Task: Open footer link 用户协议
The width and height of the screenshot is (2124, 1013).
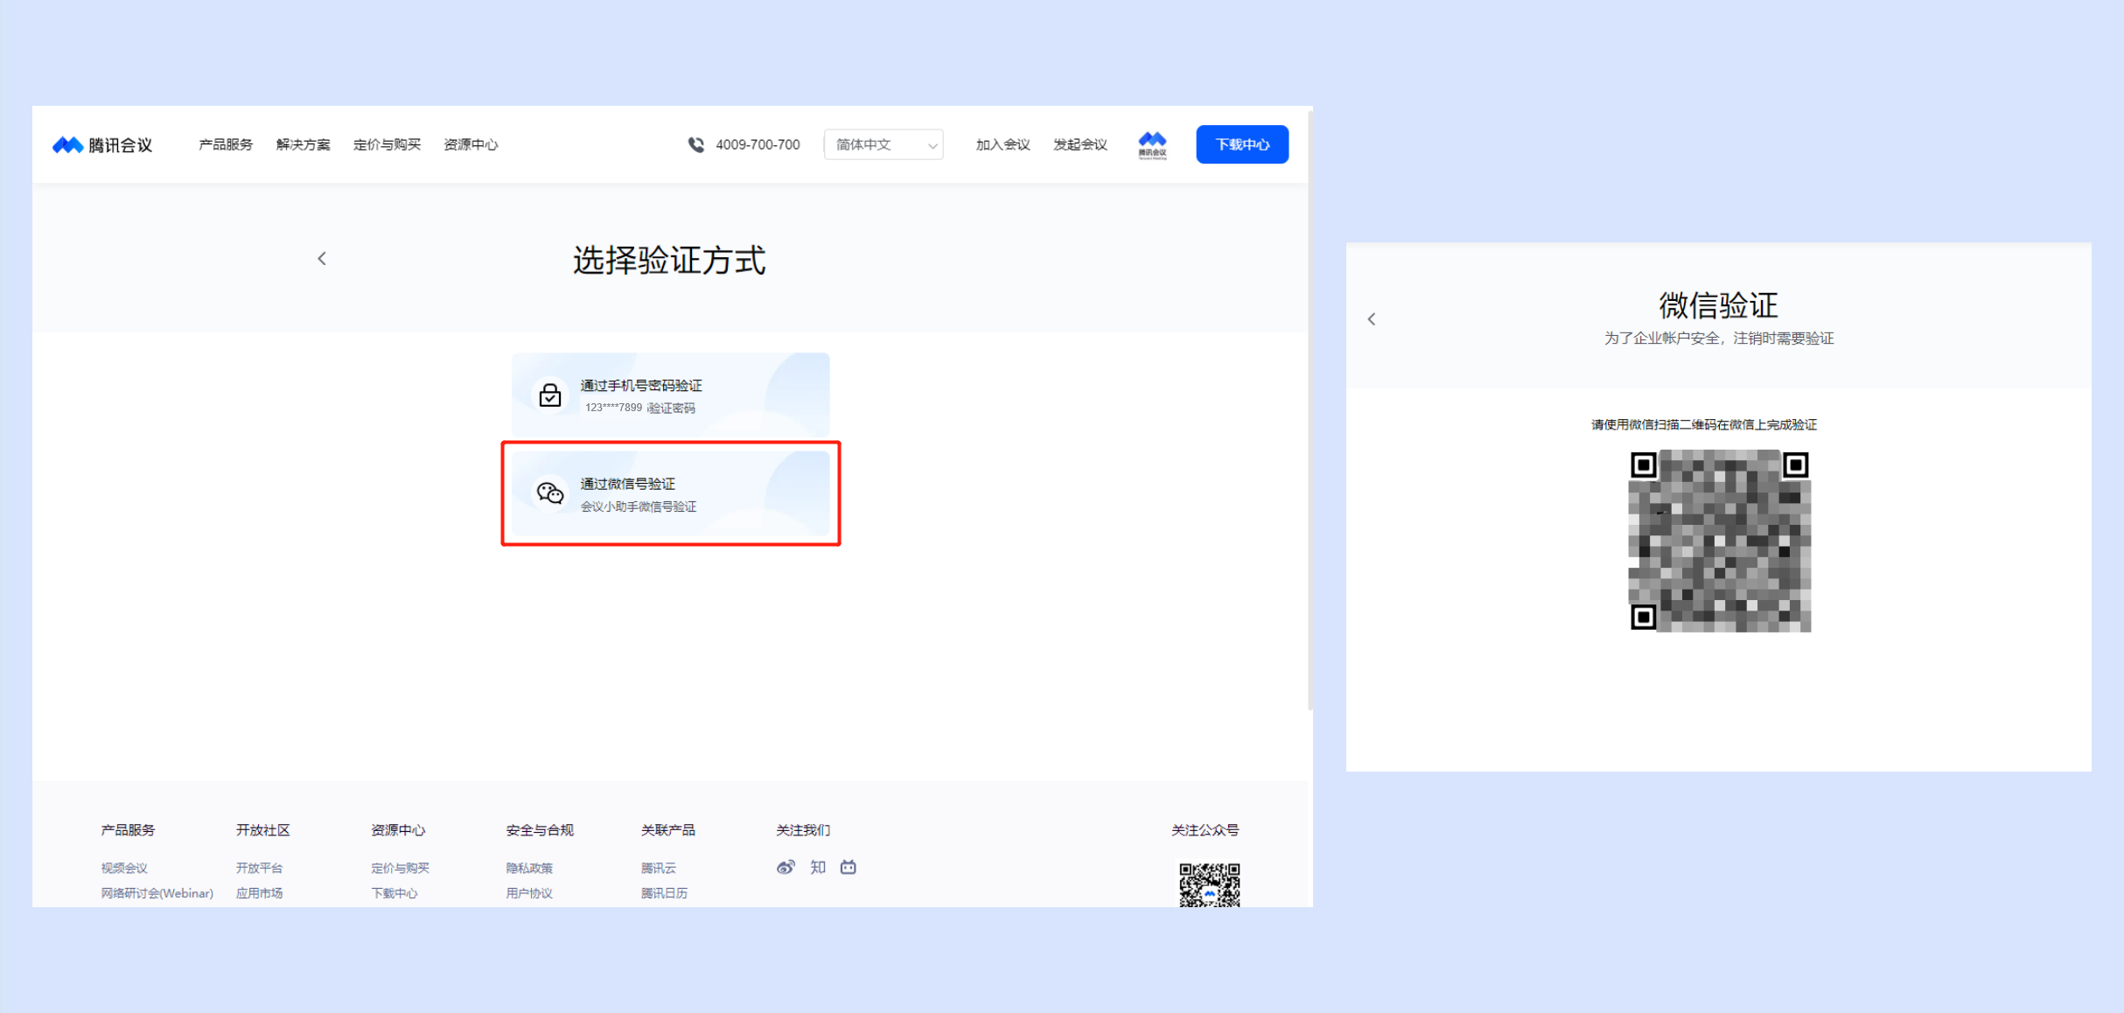Action: [x=529, y=893]
